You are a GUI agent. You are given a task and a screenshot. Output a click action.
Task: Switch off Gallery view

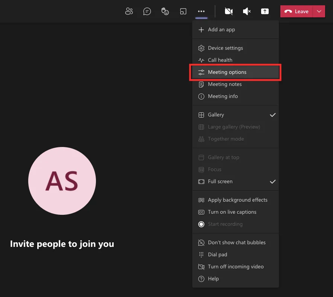[x=216, y=115]
